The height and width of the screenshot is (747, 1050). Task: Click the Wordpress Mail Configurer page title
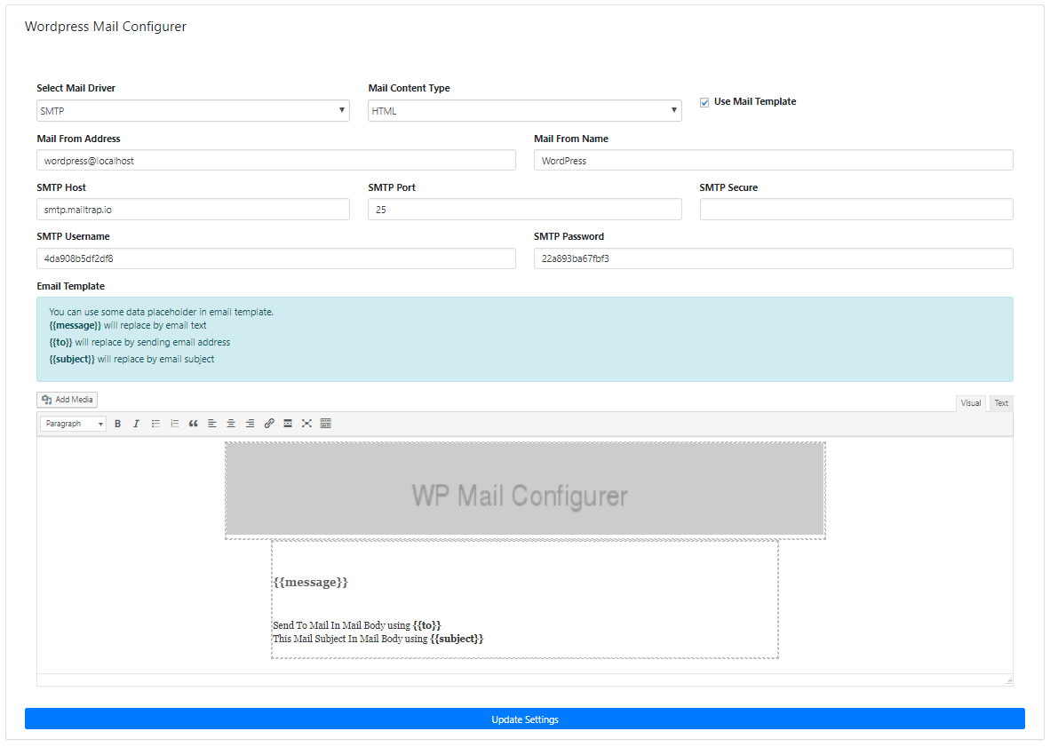click(105, 26)
